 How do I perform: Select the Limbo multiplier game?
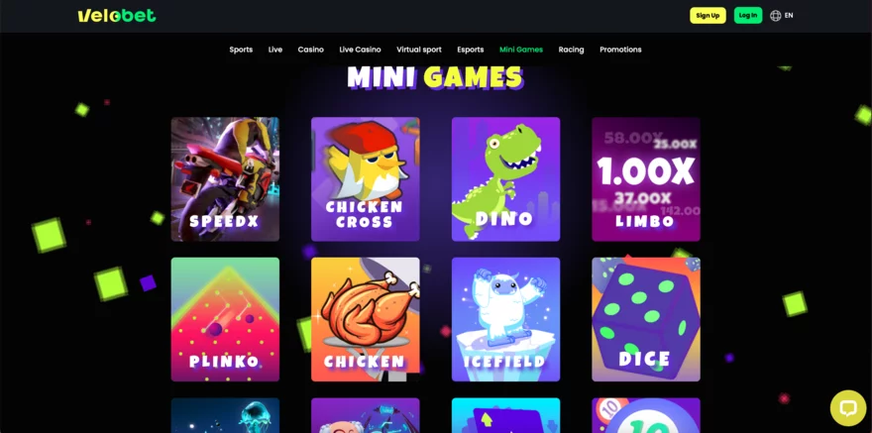646,179
